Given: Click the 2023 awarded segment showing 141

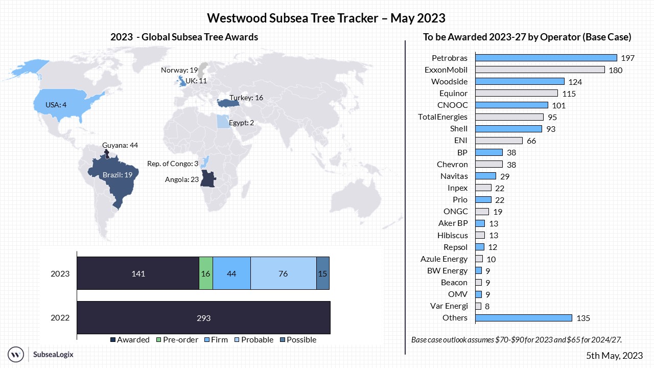Looking at the screenshot, I should (138, 273).
